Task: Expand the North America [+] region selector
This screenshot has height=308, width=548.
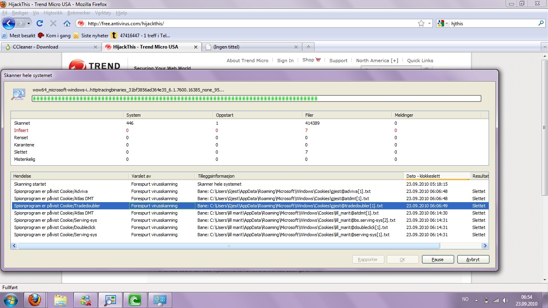Action: click(x=377, y=61)
